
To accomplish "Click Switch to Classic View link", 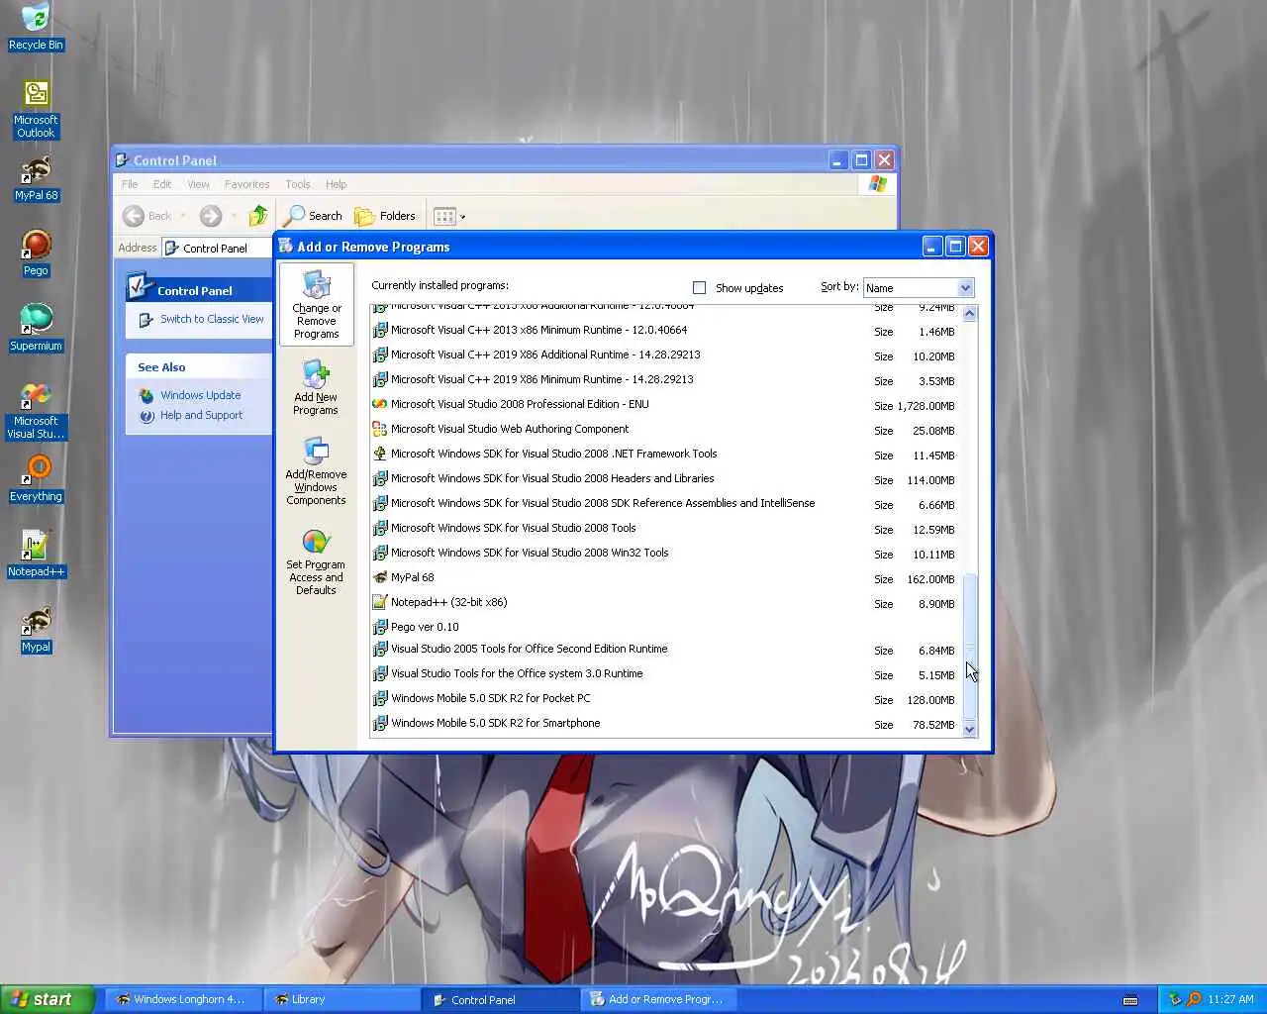I will coord(212,319).
